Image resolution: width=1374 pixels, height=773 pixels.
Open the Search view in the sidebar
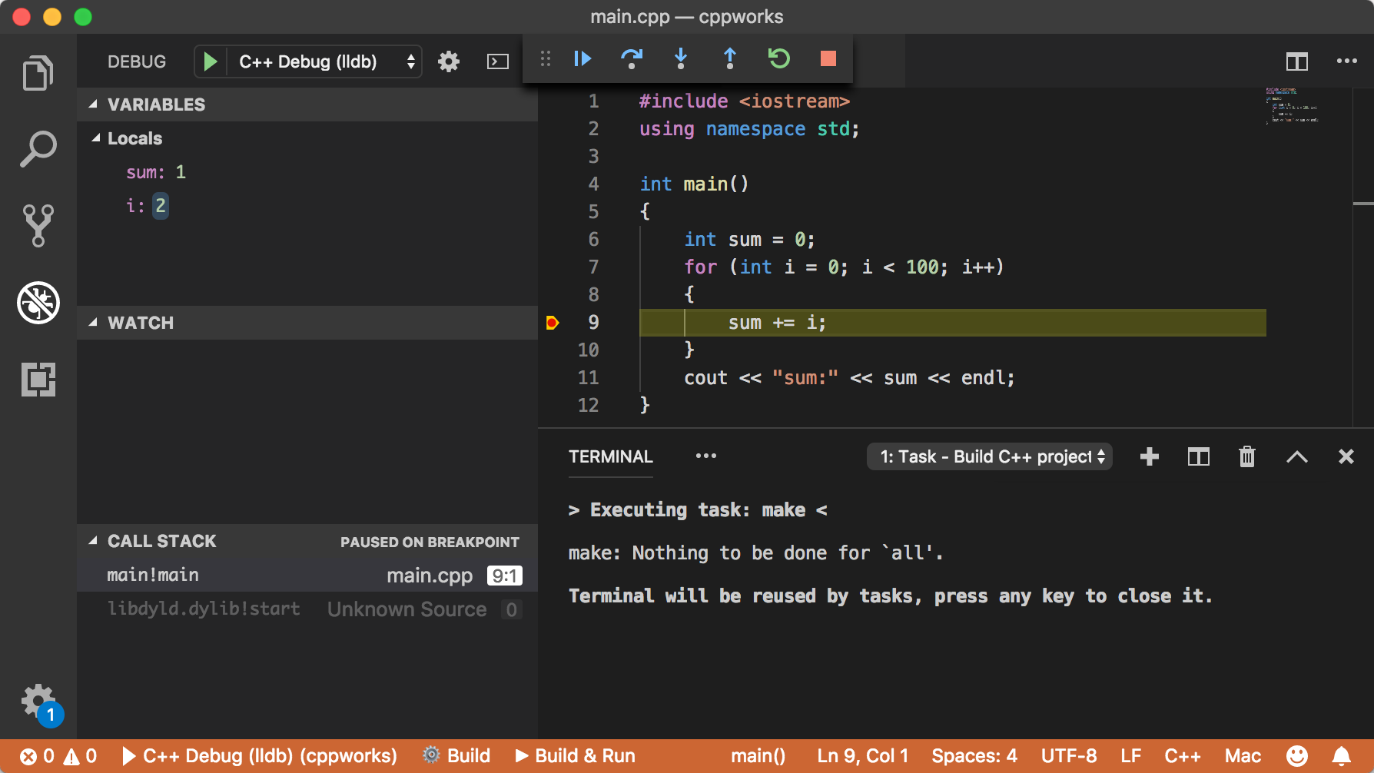(38, 148)
